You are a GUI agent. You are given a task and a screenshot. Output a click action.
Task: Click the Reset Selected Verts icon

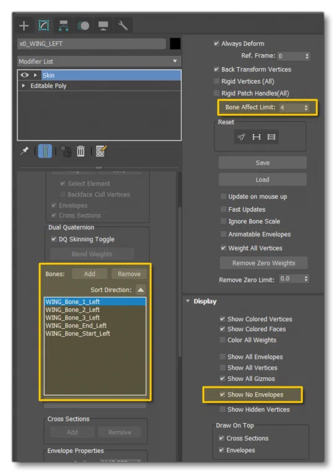(241, 137)
